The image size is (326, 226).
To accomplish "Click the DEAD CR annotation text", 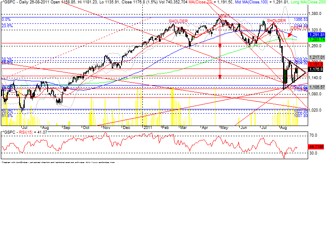I will (299, 28).
